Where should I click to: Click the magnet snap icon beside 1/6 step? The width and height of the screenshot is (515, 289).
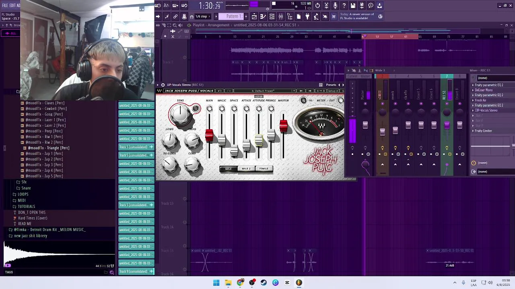coord(192,16)
